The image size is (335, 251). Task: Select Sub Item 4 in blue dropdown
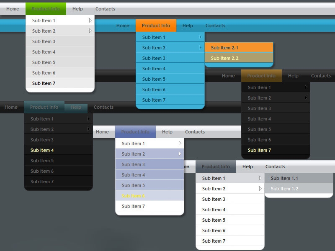tap(170, 69)
